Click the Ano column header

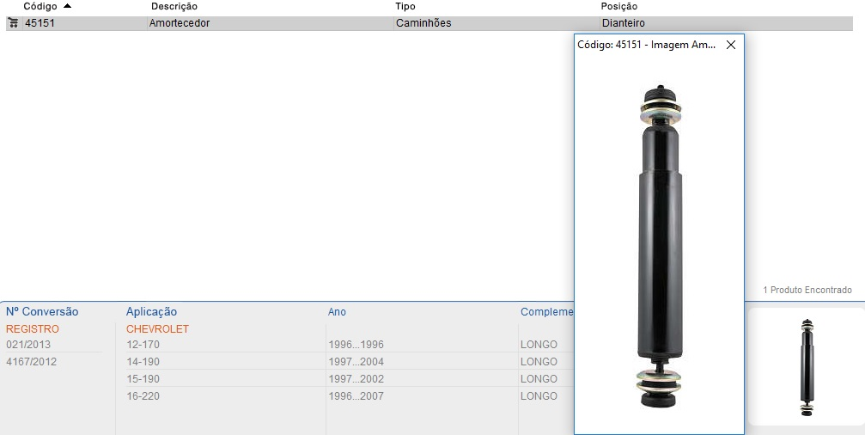pyautogui.click(x=337, y=312)
